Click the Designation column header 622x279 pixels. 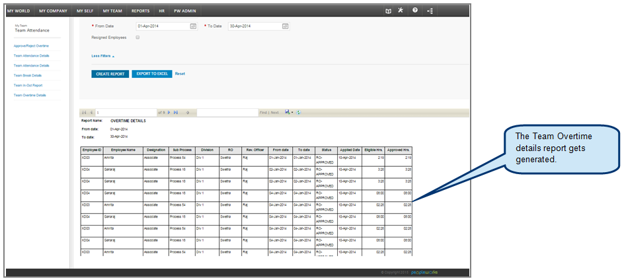[156, 150]
